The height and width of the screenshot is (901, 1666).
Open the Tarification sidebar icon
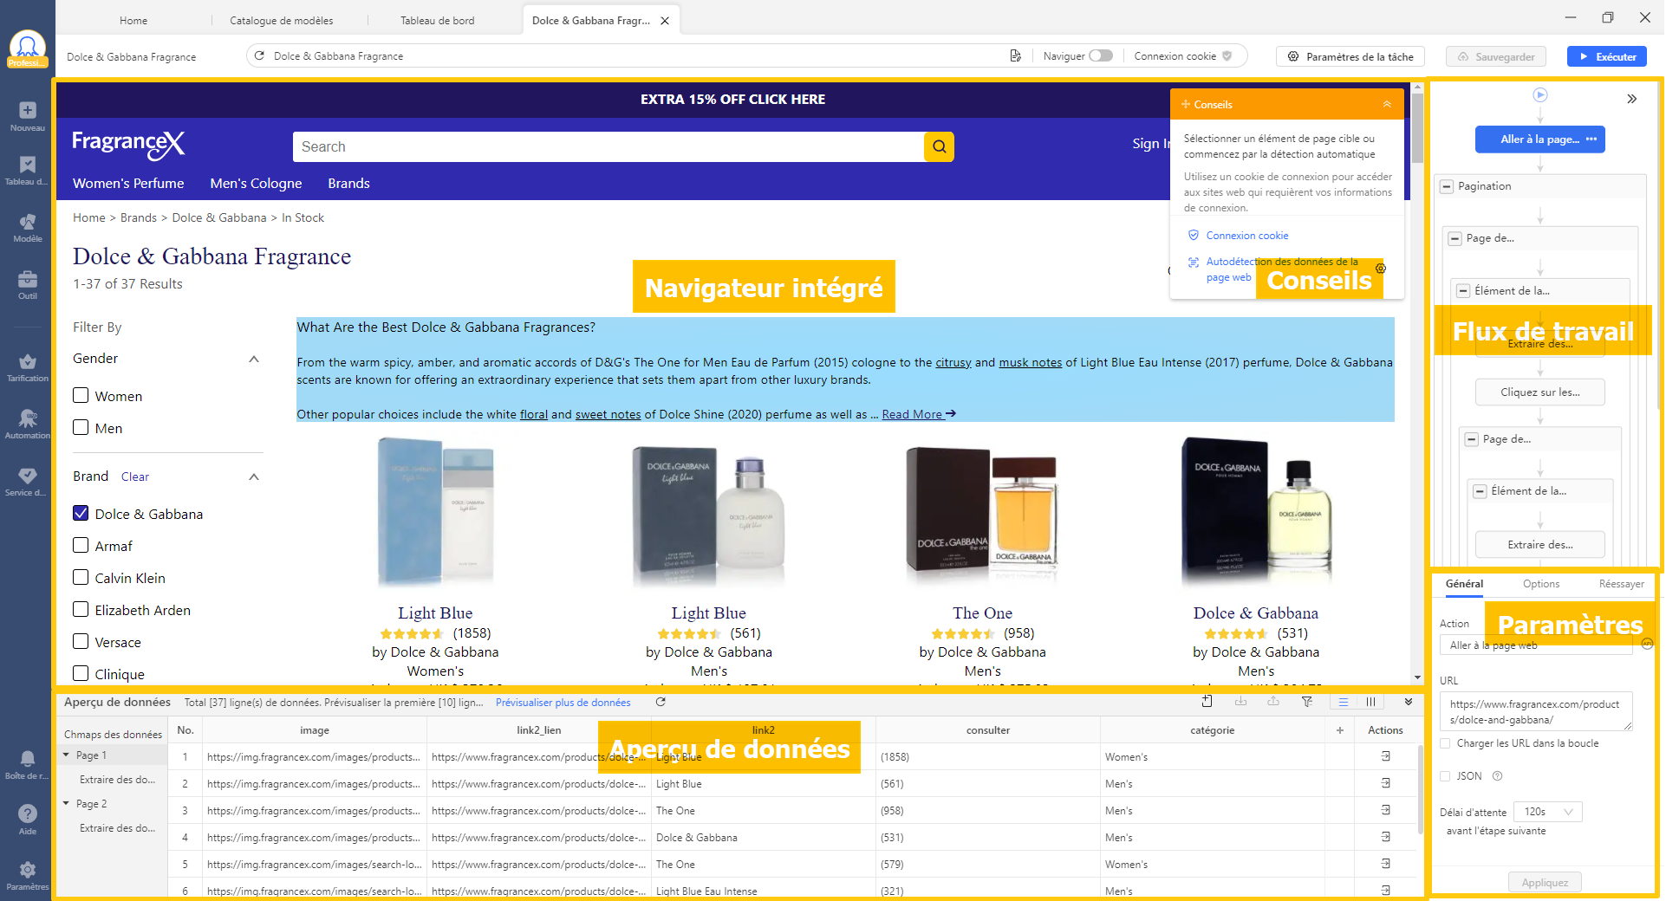[x=28, y=366]
